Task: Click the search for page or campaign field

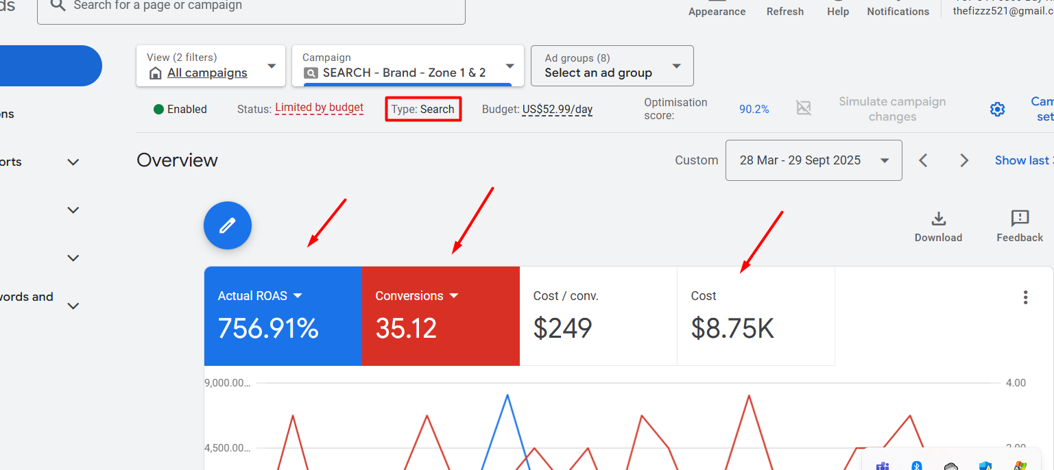Action: (x=251, y=6)
